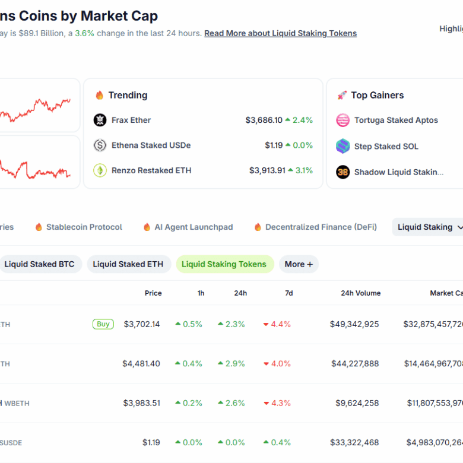Image resolution: width=463 pixels, height=463 pixels.
Task: Click the Frax Ether price $3,686.10
Action: [264, 120]
